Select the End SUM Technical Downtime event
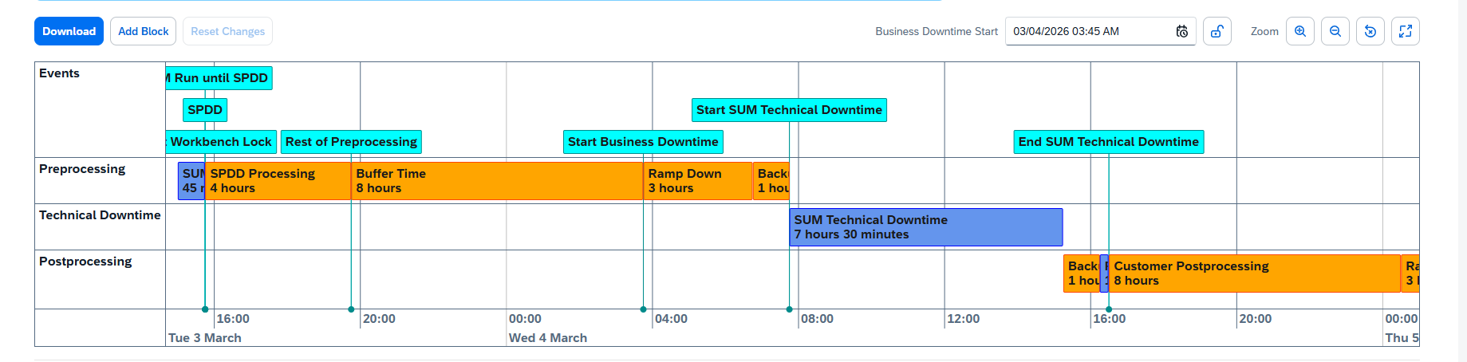Viewport: 1467px width, 362px height. tap(1108, 142)
